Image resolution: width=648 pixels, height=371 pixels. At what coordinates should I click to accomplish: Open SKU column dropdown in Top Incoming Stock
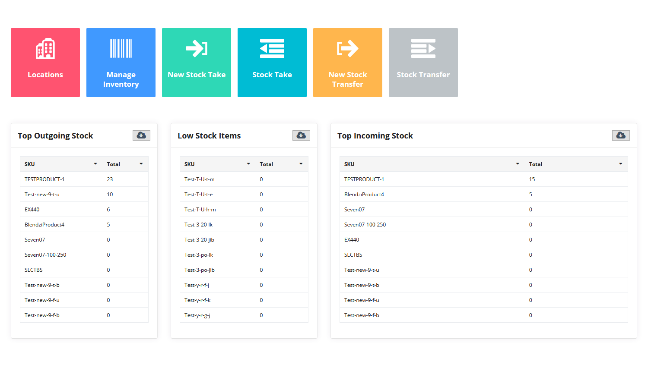pyautogui.click(x=518, y=164)
